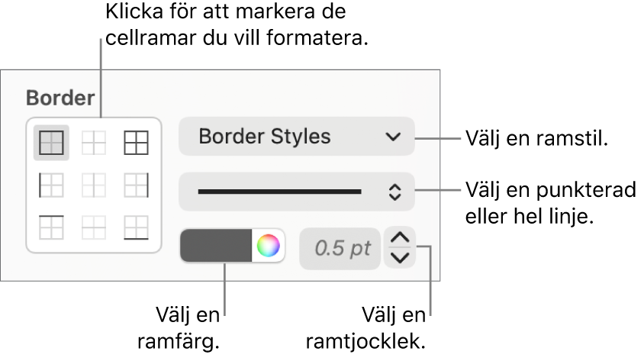Select the top border icon
644x361 pixels.
(x=51, y=227)
